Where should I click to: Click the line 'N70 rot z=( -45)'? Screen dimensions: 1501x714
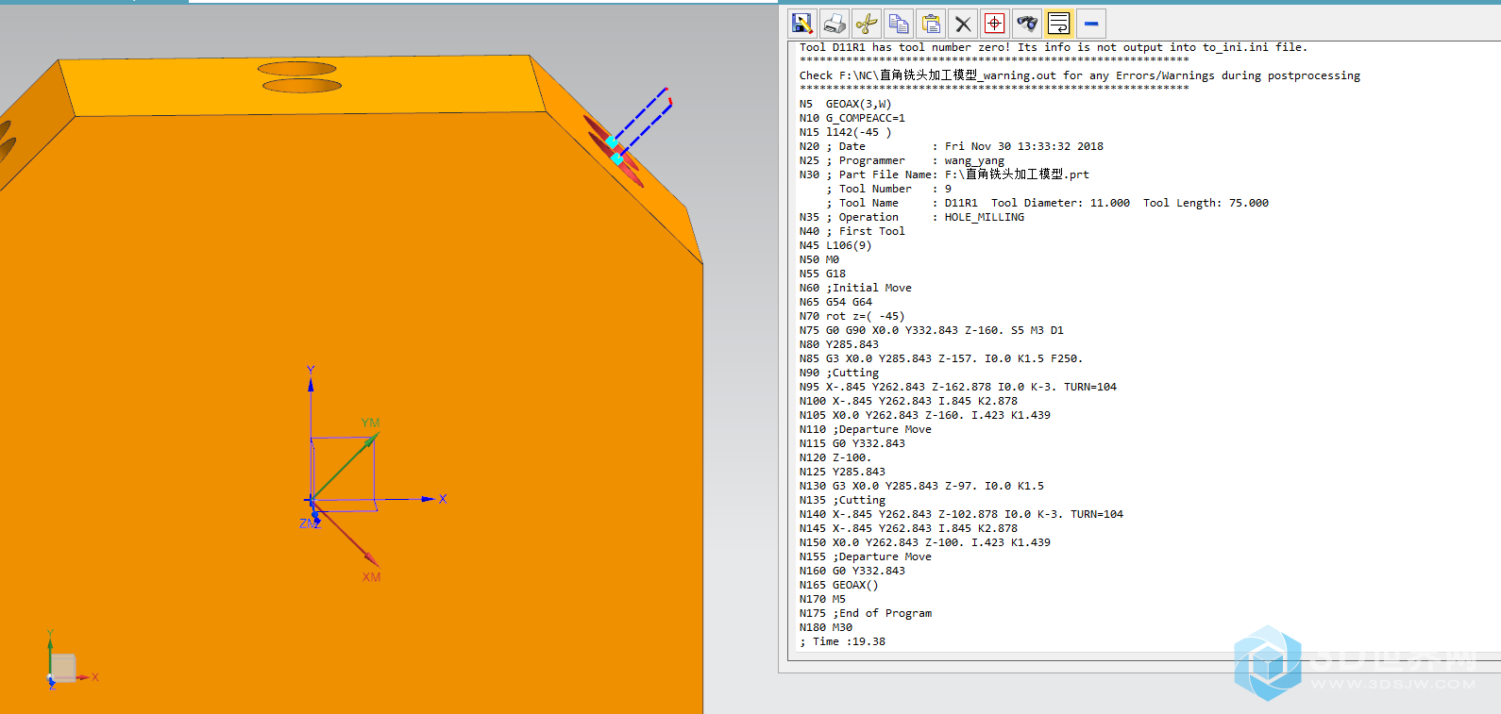click(x=852, y=316)
